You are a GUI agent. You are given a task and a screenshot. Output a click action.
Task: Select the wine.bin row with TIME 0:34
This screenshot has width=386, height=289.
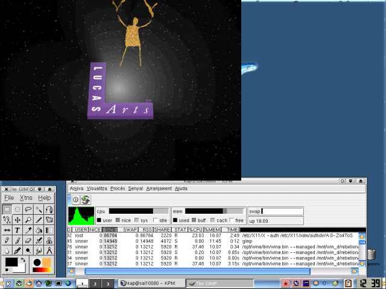[213, 247]
